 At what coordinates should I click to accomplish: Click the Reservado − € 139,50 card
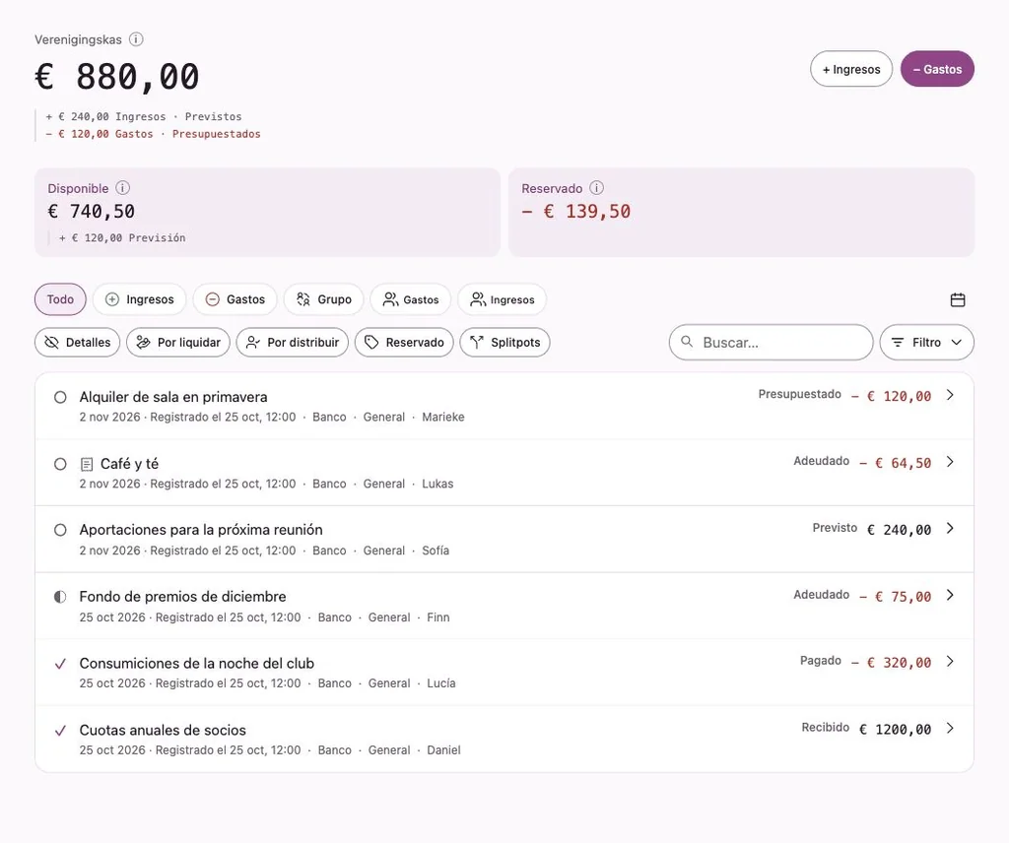pos(741,212)
